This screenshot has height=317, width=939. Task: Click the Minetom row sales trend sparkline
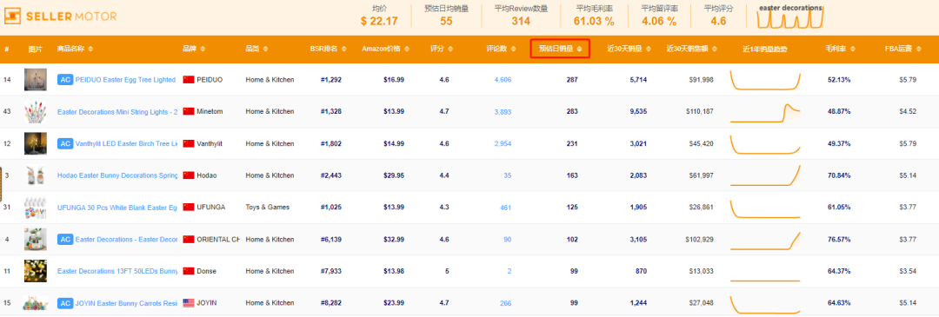point(765,112)
